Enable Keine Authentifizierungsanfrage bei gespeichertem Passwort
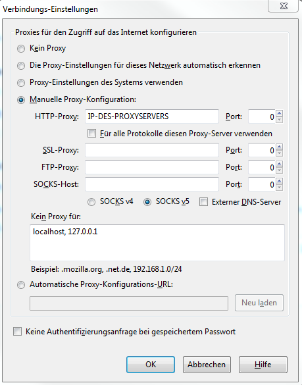Viewport: 302px width, 385px height. point(17,332)
